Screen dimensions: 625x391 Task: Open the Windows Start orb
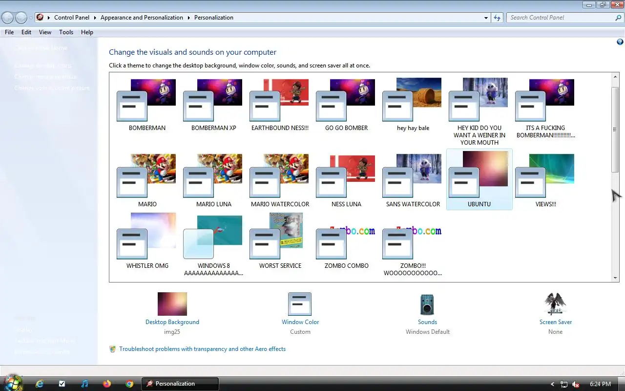[x=13, y=383]
